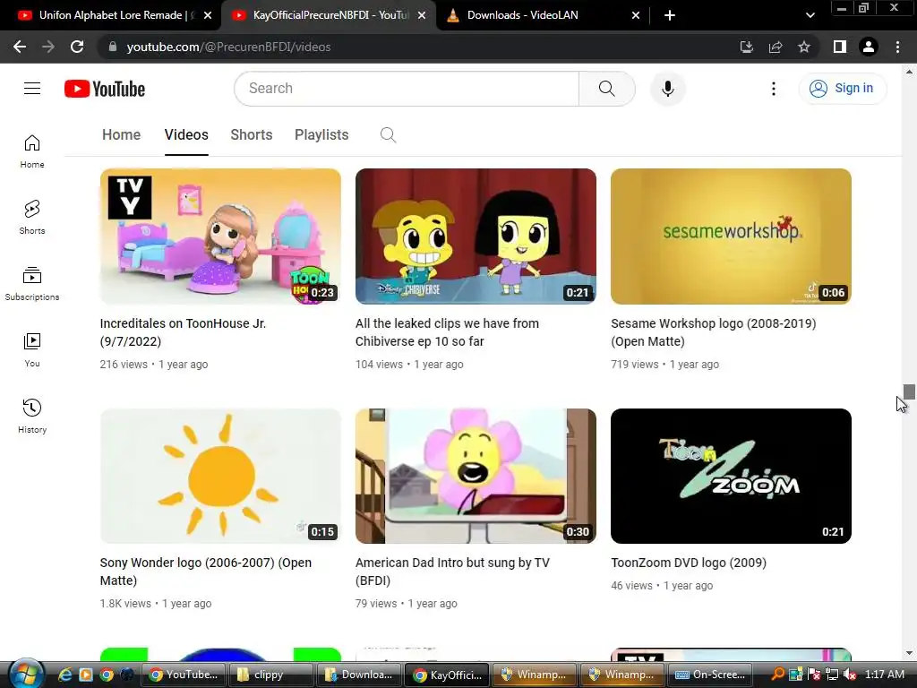Open Home in the left sidebar
917x688 pixels.
[x=32, y=150]
